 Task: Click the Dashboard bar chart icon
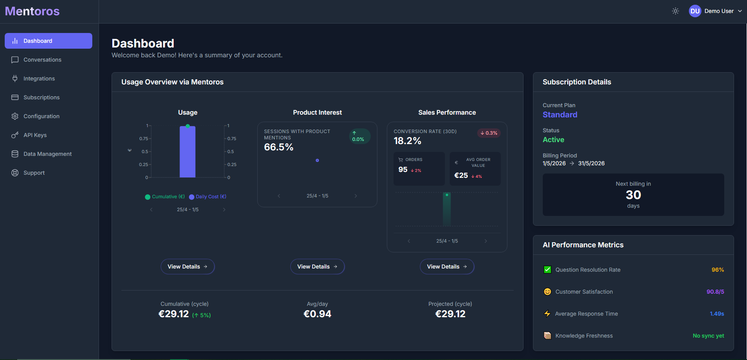tap(15, 41)
